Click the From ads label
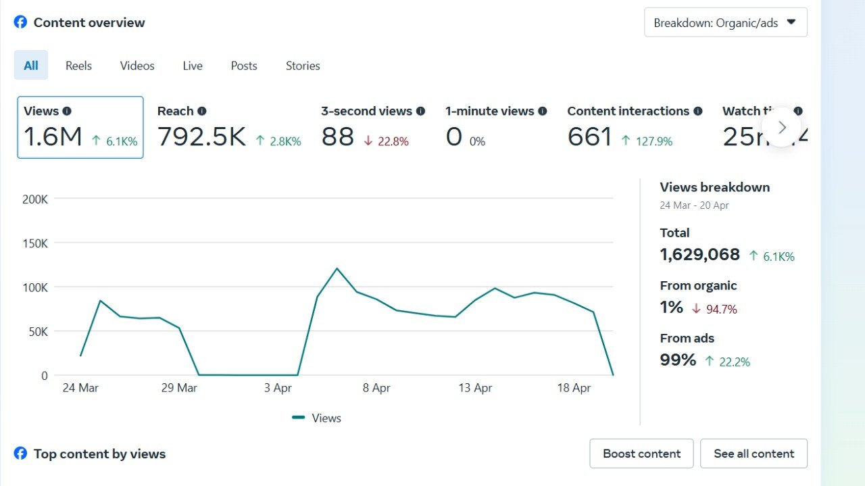This screenshot has height=486, width=865. 687,339
